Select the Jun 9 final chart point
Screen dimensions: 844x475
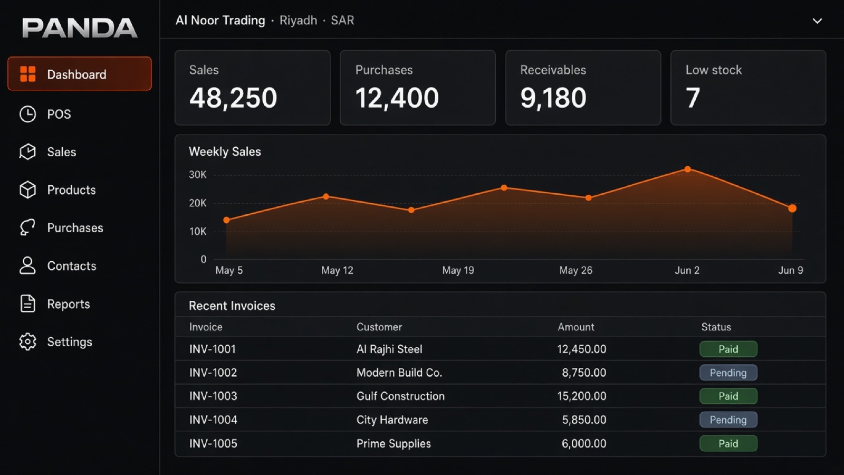coord(792,208)
